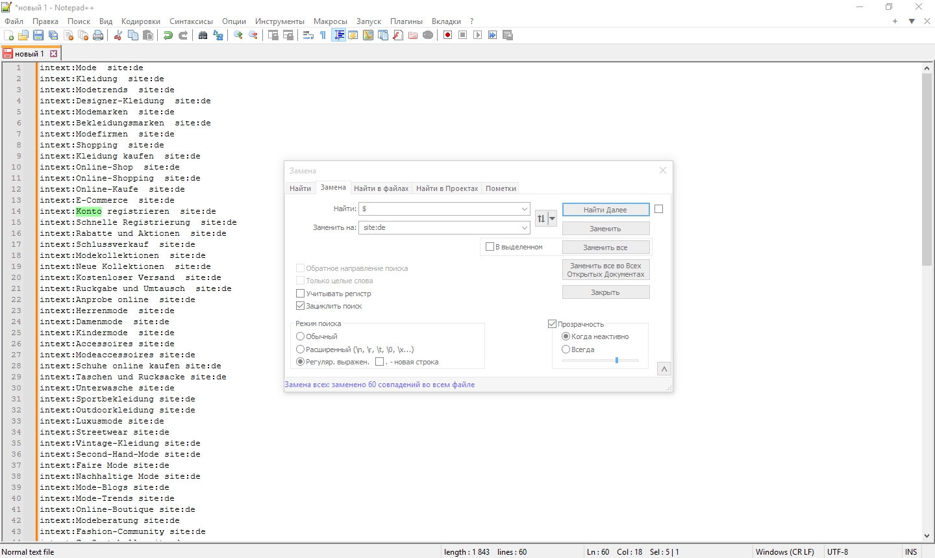935x558 pixels.
Task: Open the 'Кодировки' menu
Action: pos(141,21)
